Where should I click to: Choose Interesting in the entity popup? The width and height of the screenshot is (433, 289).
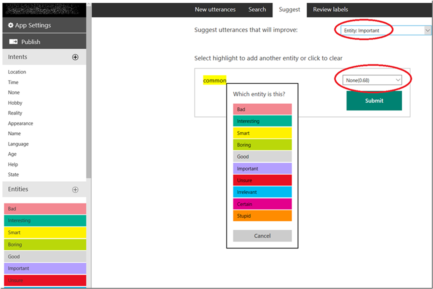point(262,121)
